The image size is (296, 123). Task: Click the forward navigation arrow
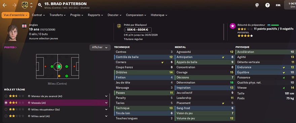[14, 5]
